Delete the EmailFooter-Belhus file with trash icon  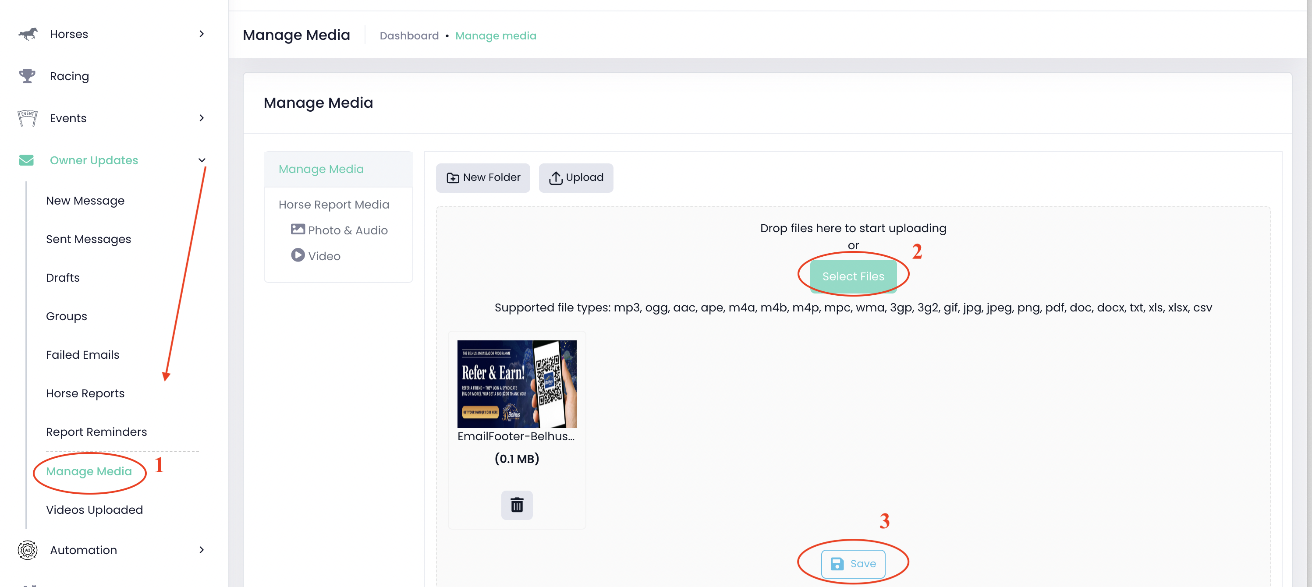(517, 505)
